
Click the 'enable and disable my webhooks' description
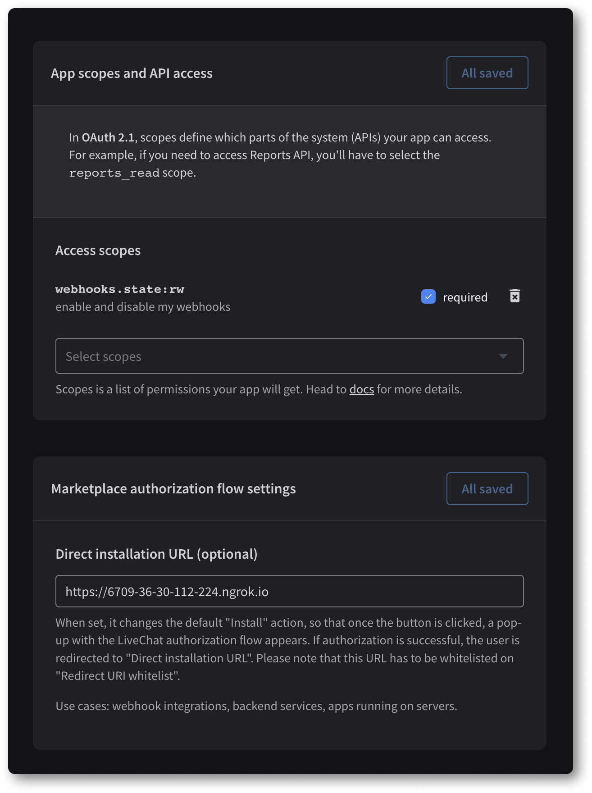click(x=143, y=307)
